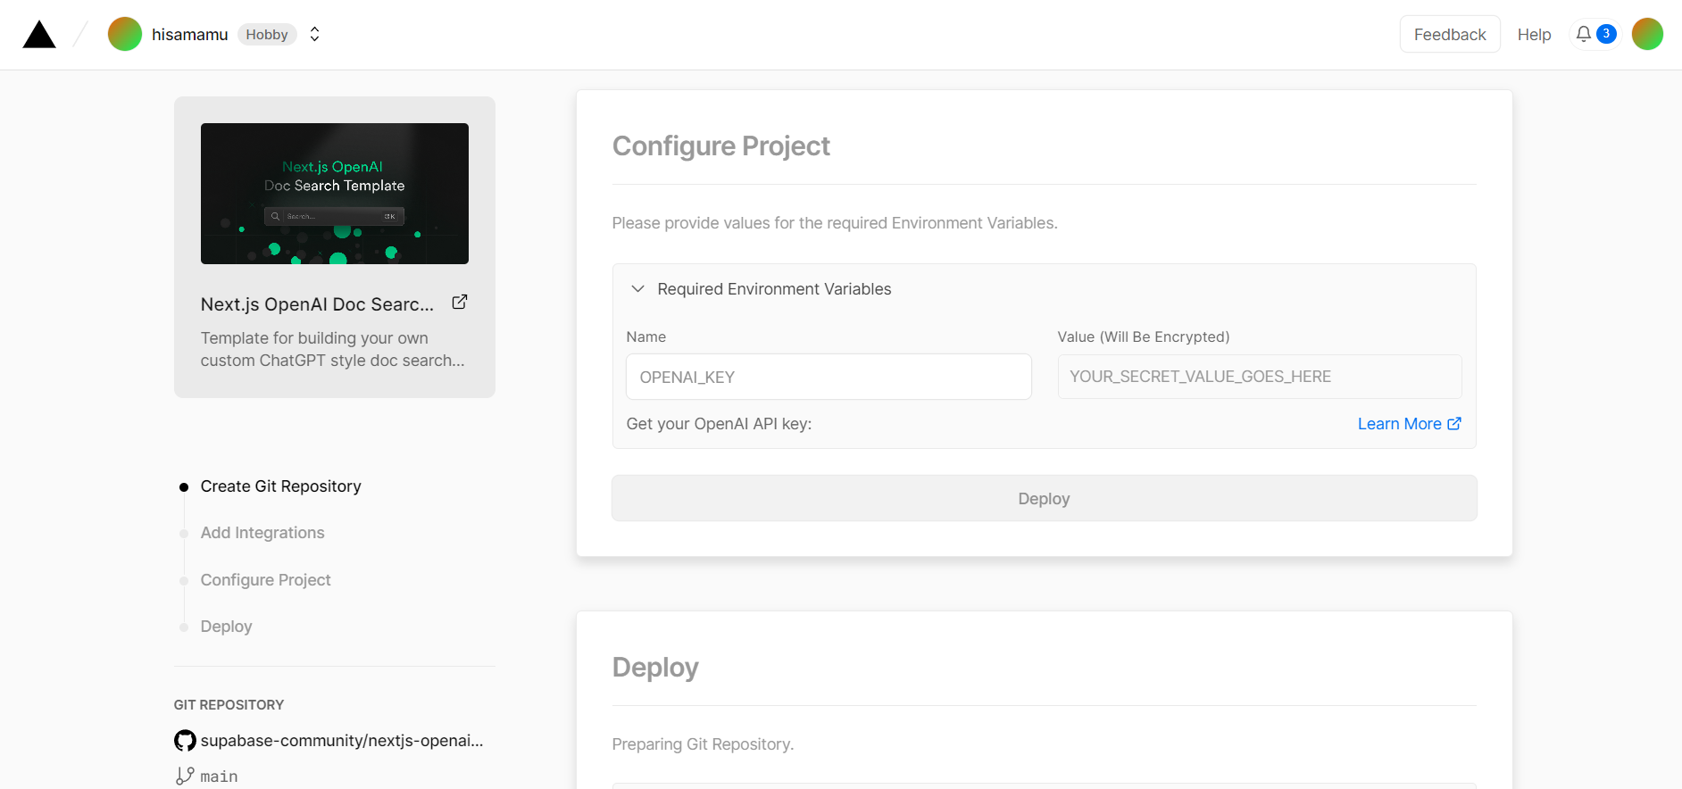
Task: Click the Hobby plan badge
Action: point(267,35)
